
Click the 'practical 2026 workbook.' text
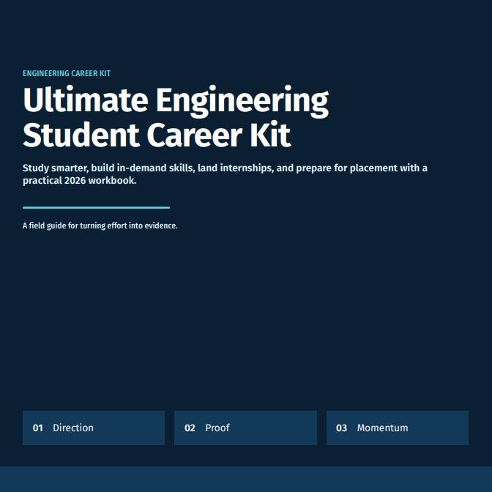coord(79,180)
